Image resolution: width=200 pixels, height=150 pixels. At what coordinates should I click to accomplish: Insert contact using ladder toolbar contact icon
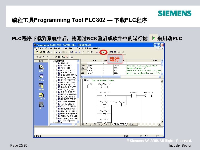coord(52,57)
